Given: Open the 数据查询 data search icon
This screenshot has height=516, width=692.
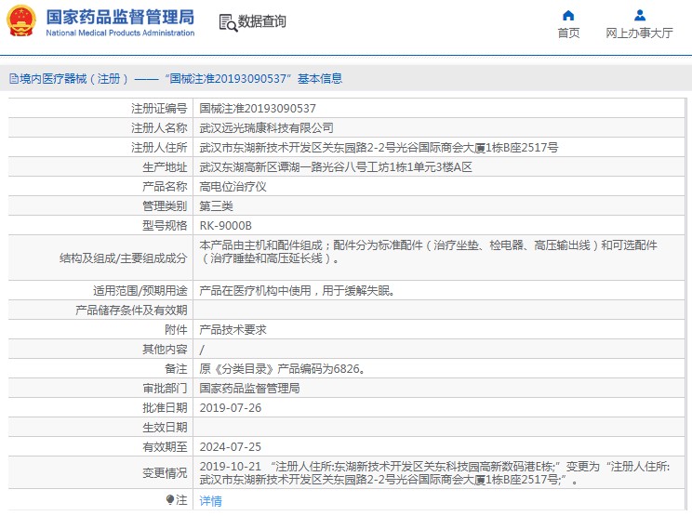Looking at the screenshot, I should (228, 22).
